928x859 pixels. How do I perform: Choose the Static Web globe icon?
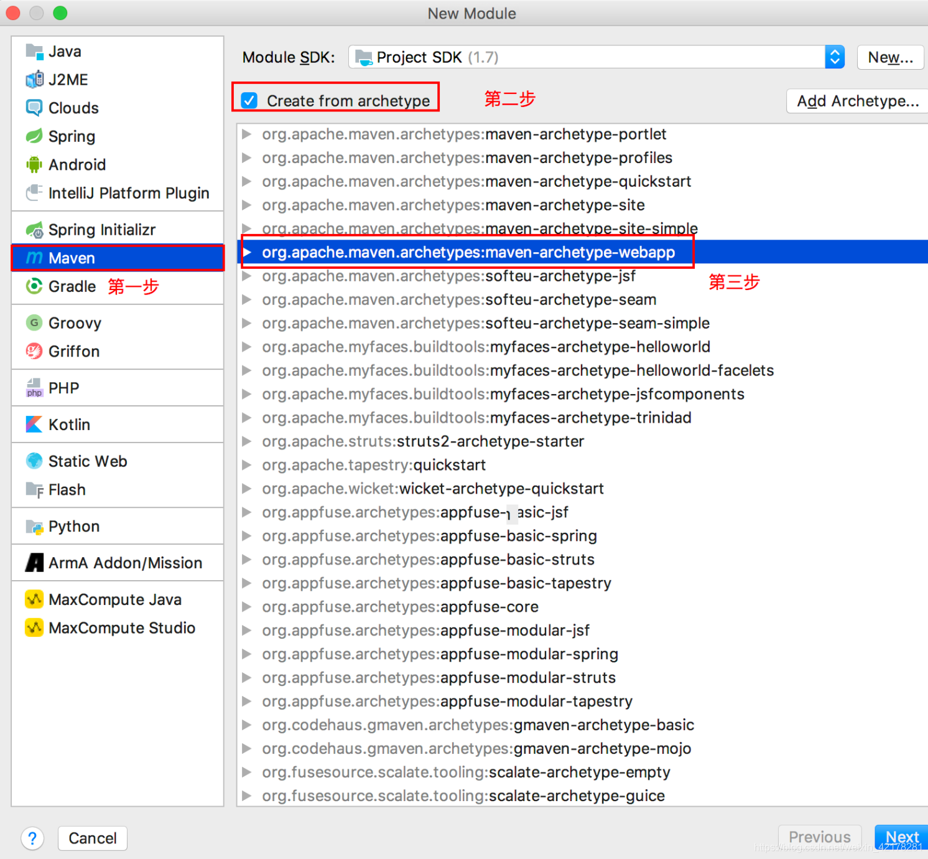click(34, 461)
